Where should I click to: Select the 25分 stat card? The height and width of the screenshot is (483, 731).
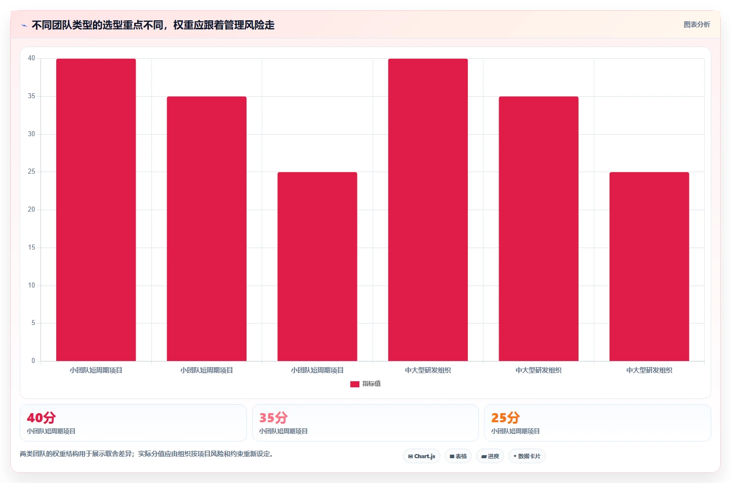(x=597, y=423)
